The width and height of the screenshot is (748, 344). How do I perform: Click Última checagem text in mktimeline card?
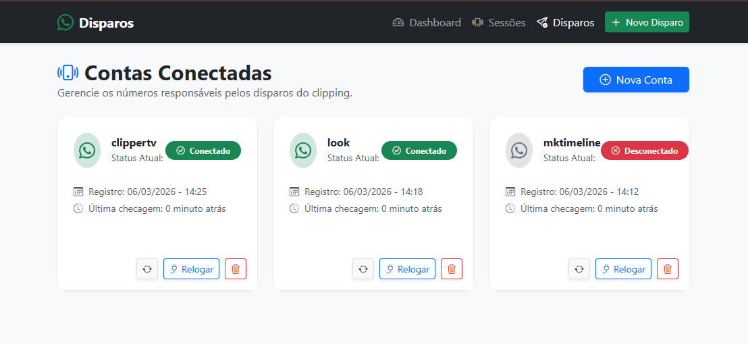point(589,208)
